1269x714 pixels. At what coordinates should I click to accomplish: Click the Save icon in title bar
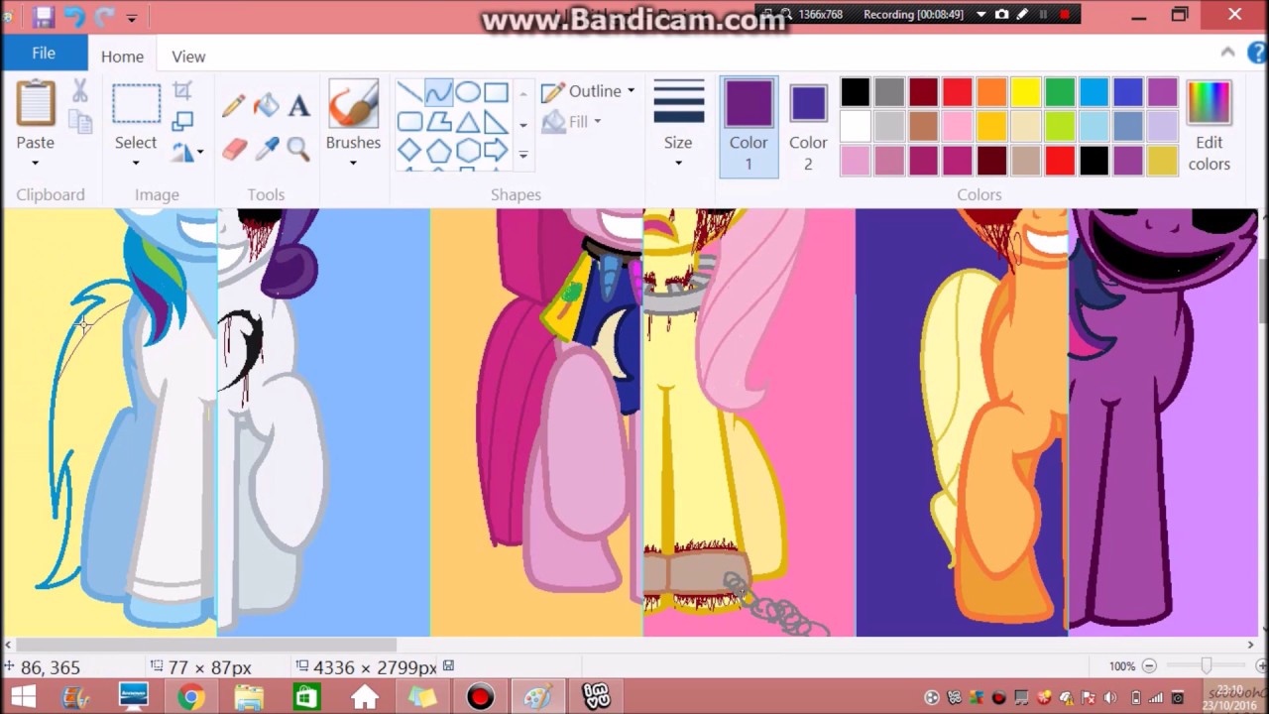click(x=43, y=16)
